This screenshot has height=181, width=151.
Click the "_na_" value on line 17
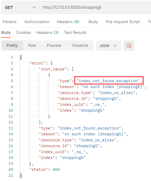click(x=79, y=152)
